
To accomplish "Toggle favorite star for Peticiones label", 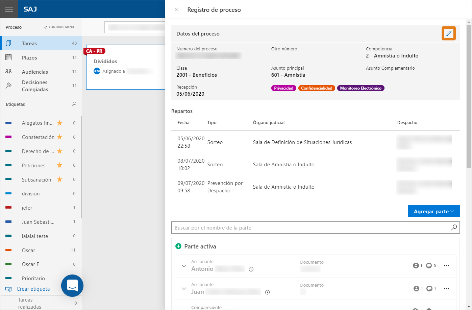I will pos(60,165).
